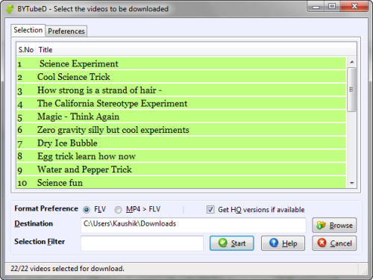Cancel the download dialog
The width and height of the screenshot is (373, 280).
tap(334, 243)
